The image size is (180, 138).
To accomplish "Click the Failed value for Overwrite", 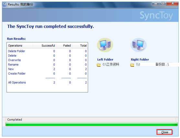I will click(x=70, y=60).
